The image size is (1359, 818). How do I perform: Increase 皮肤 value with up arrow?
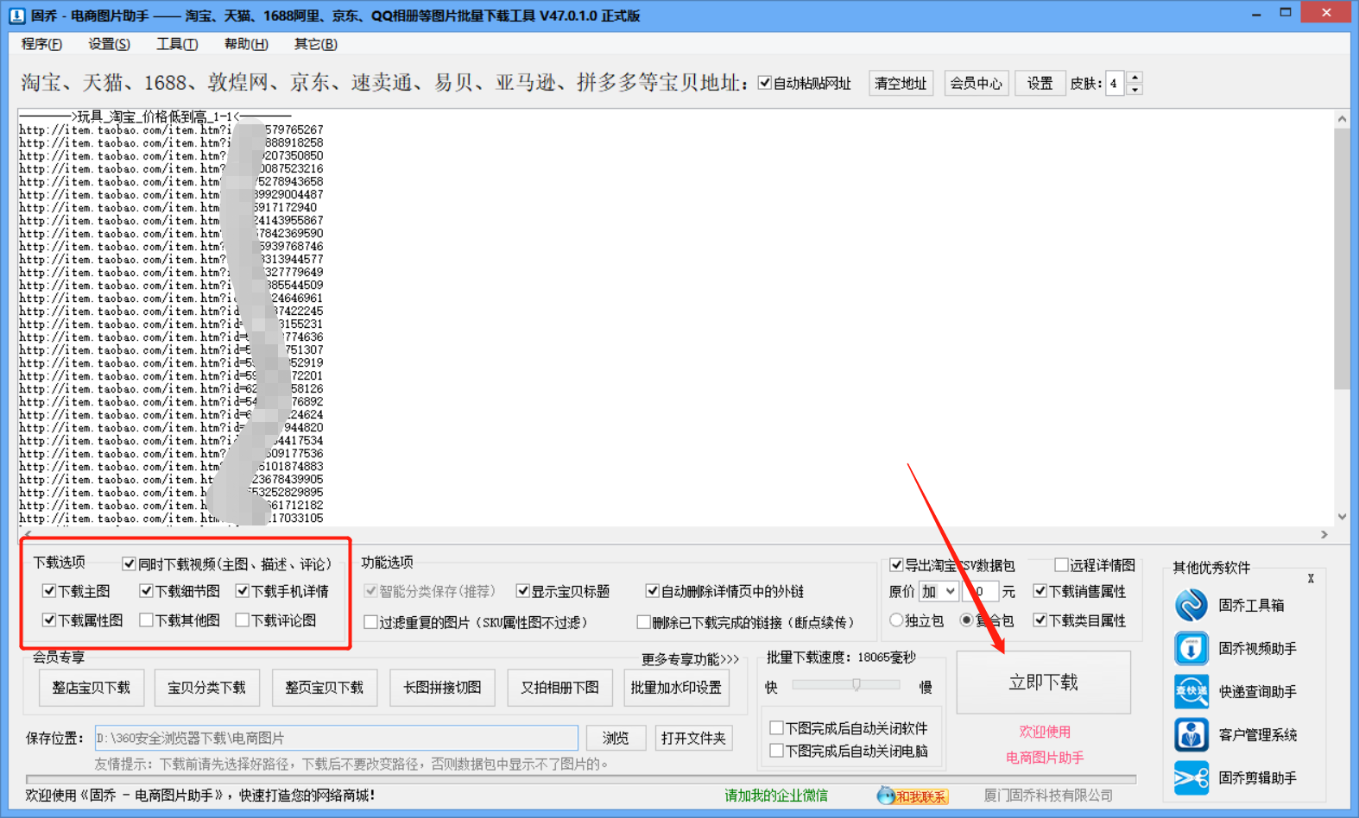point(1135,78)
